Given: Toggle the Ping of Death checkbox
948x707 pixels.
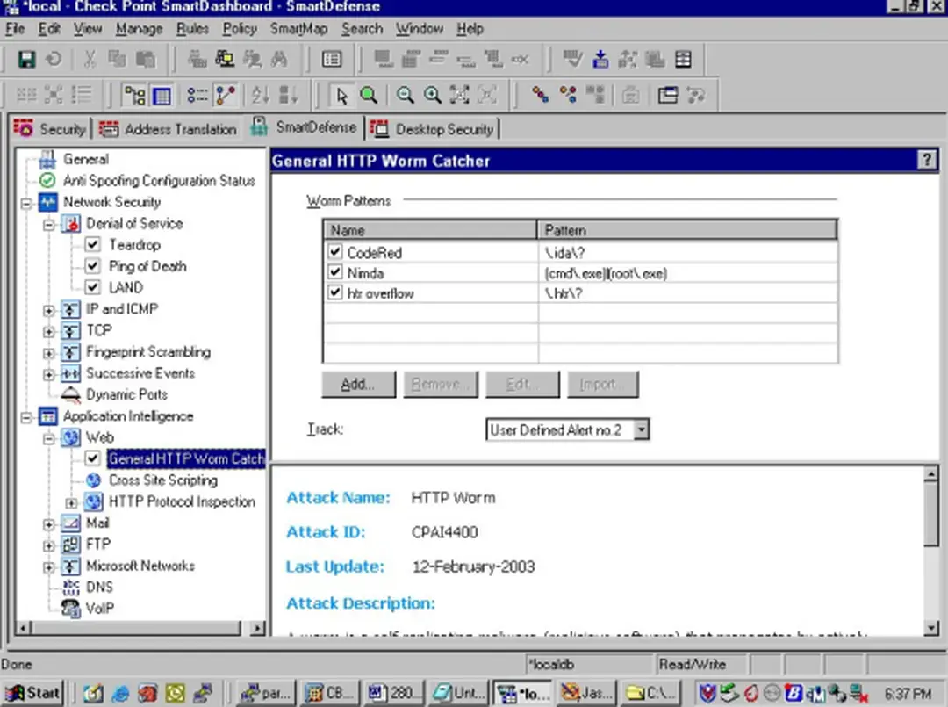Looking at the screenshot, I should click(x=93, y=266).
